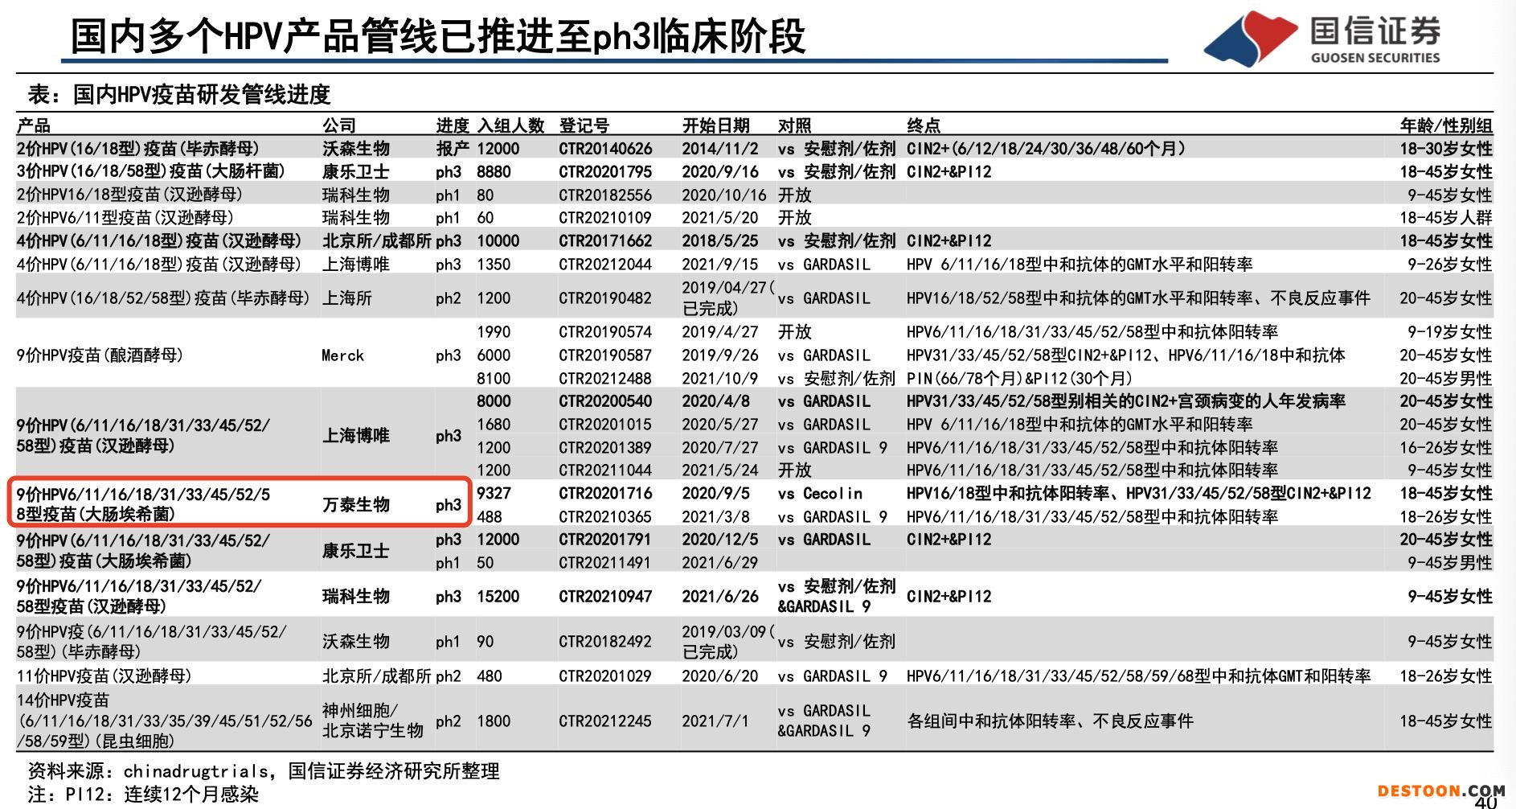Image resolution: width=1516 pixels, height=809 pixels.
Task: Click the 产品 column header
Action: pyautogui.click(x=34, y=125)
